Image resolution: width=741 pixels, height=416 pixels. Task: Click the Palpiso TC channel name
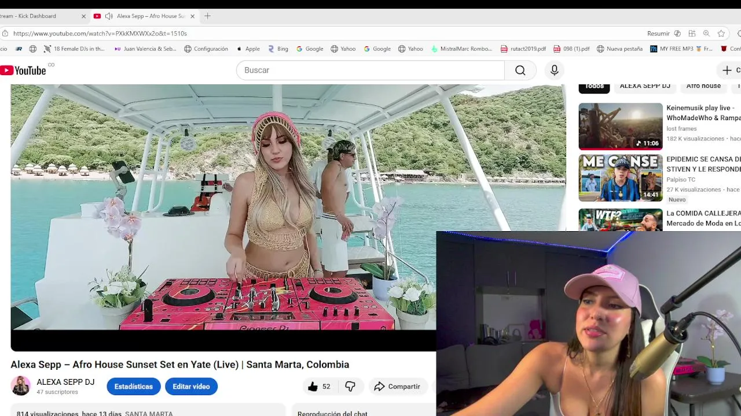click(681, 180)
